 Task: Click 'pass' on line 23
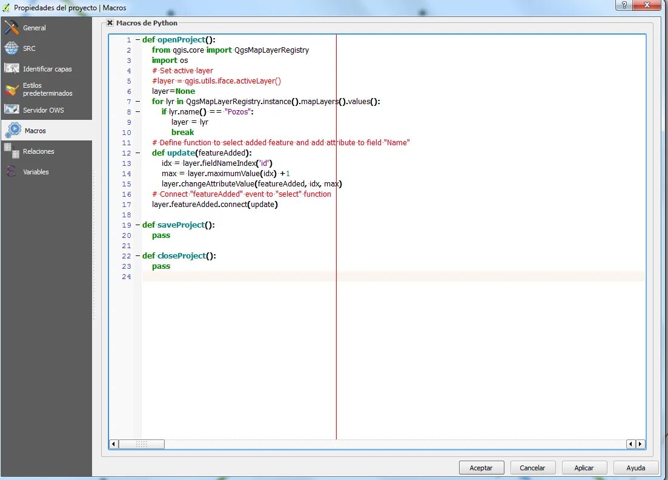(161, 266)
